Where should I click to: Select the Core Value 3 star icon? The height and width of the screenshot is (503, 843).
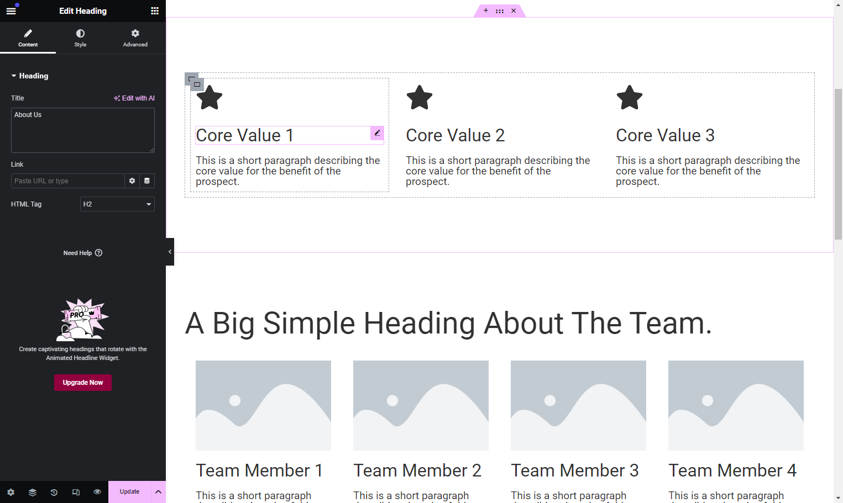pyautogui.click(x=630, y=98)
